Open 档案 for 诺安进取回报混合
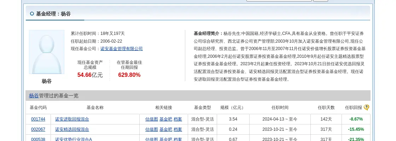Screen dimensions: 396x141 178,119
